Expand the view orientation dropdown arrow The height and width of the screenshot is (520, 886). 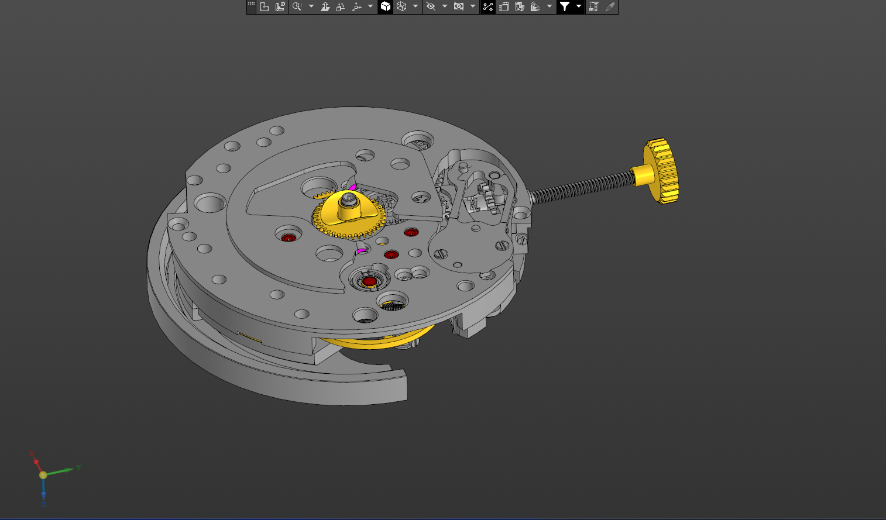coord(370,6)
